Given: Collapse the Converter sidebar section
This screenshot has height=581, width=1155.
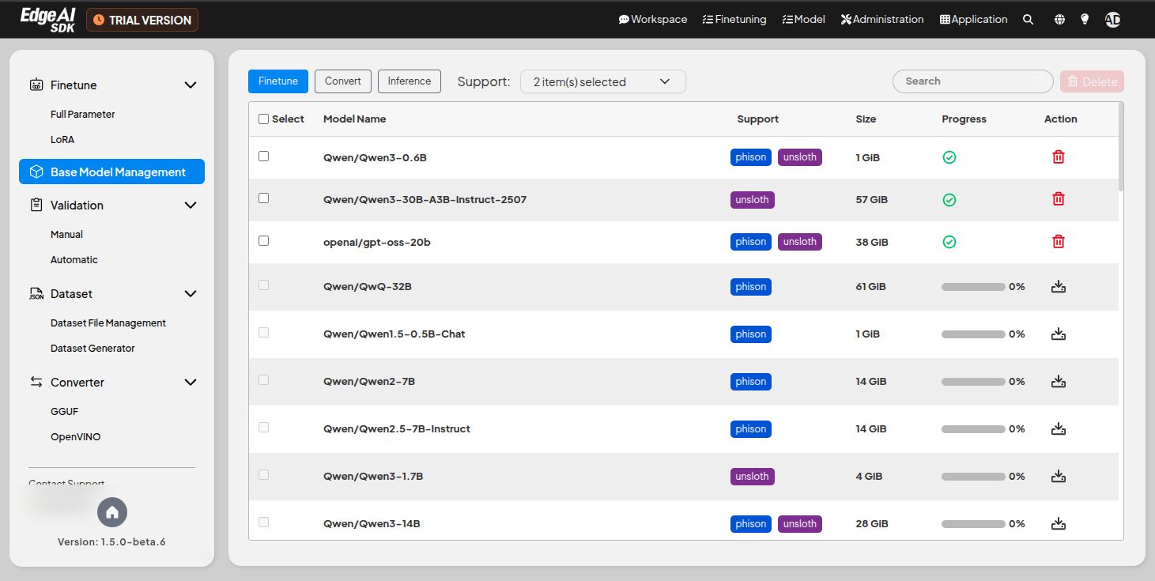Looking at the screenshot, I should pyautogui.click(x=191, y=382).
